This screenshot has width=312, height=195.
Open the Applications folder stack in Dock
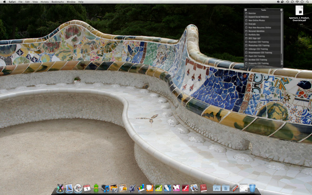[x=216, y=188]
